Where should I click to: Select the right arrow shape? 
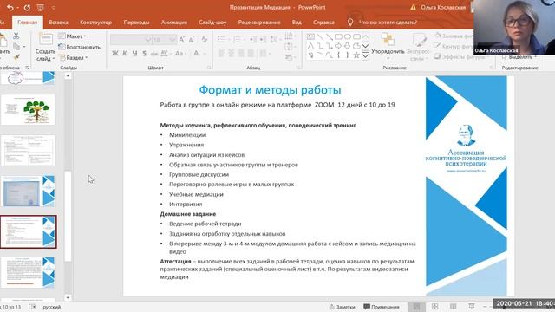(x=338, y=46)
